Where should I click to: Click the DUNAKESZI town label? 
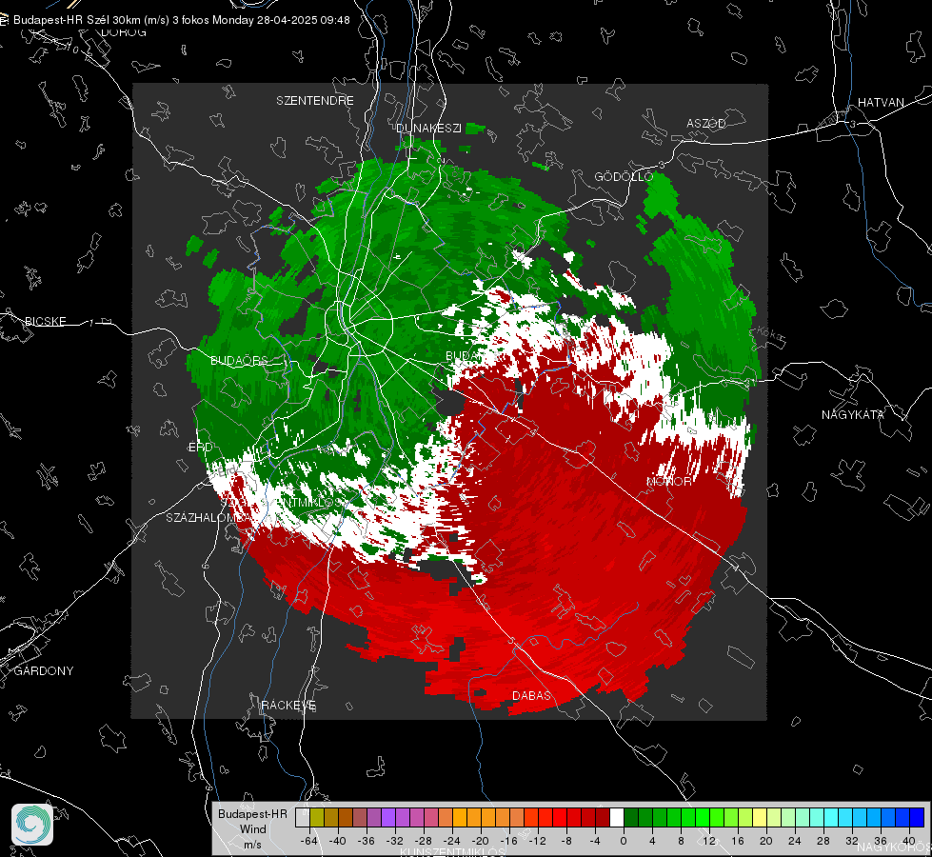tap(428, 128)
